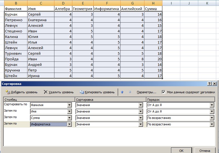The width and height of the screenshot is (219, 153).
Task: Click the Сумма header cell
Action: tap(153, 9)
